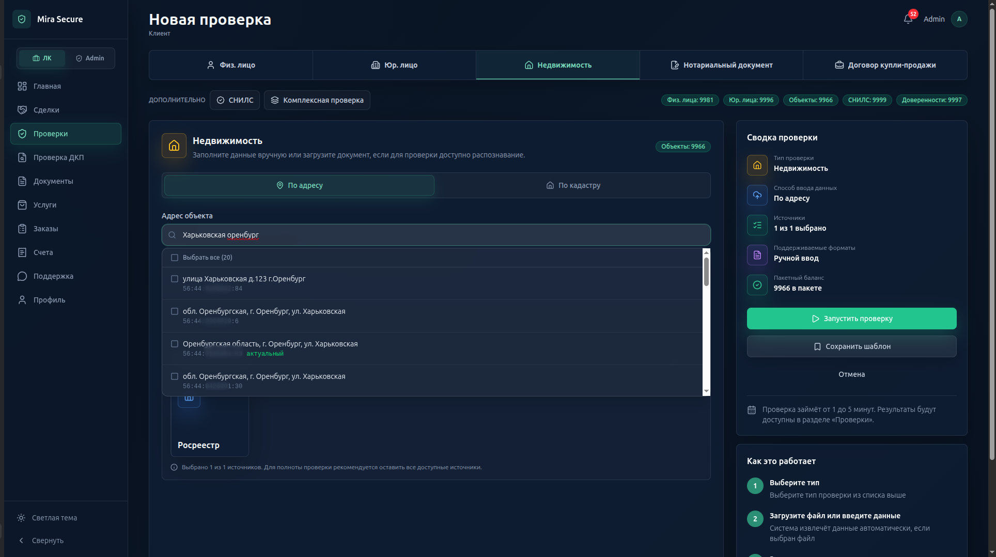Click the Юр. лица: 9996 badge
996x557 pixels.
(x=751, y=100)
